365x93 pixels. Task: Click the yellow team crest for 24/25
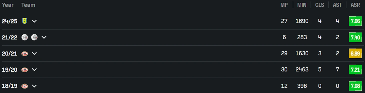(24, 21)
